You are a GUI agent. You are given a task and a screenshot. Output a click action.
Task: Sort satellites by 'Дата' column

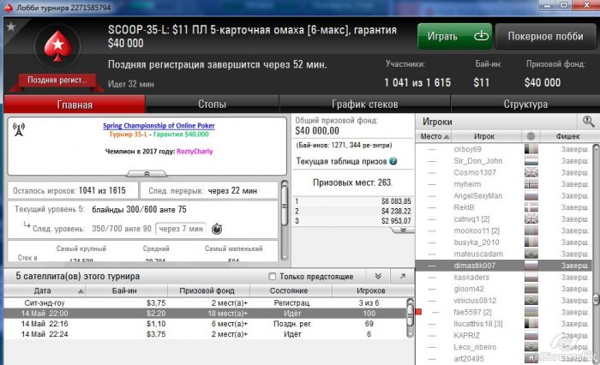click(x=45, y=290)
